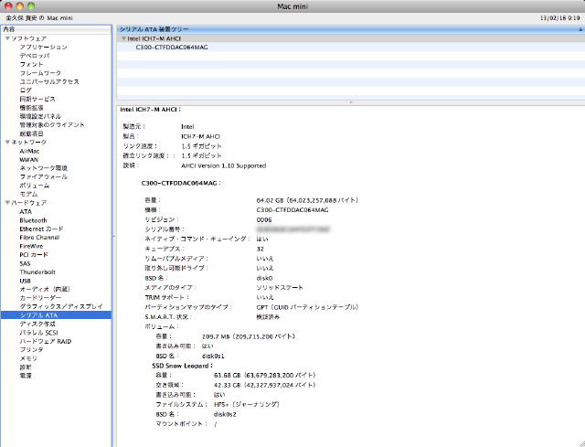Select AirMac under network

29,151
